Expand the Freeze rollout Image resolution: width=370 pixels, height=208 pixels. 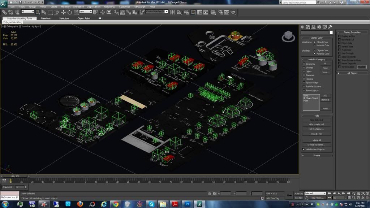click(317, 155)
